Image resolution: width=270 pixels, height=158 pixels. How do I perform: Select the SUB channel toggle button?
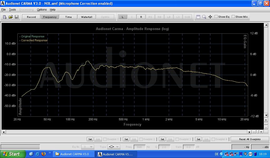point(187,17)
